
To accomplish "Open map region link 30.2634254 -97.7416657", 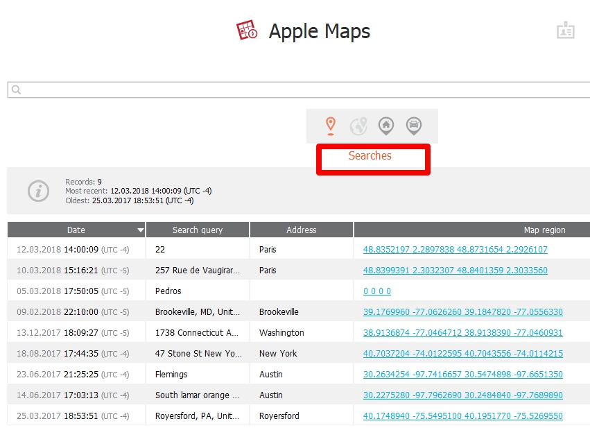I will click(463, 374).
